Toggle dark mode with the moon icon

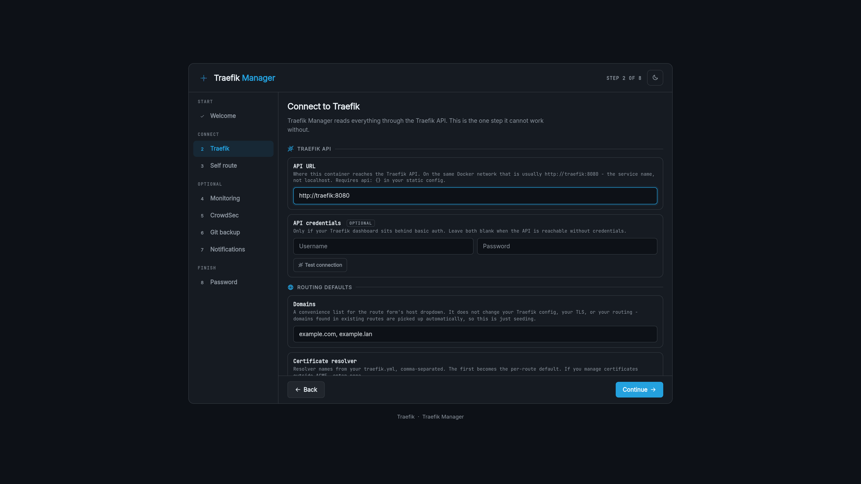655,78
